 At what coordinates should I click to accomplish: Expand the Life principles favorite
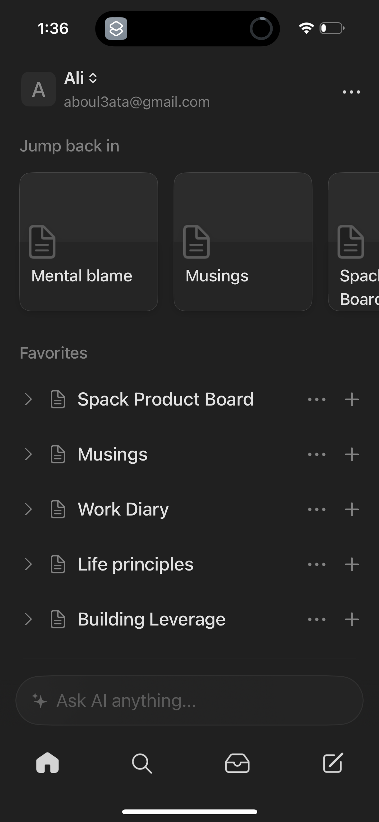click(29, 564)
